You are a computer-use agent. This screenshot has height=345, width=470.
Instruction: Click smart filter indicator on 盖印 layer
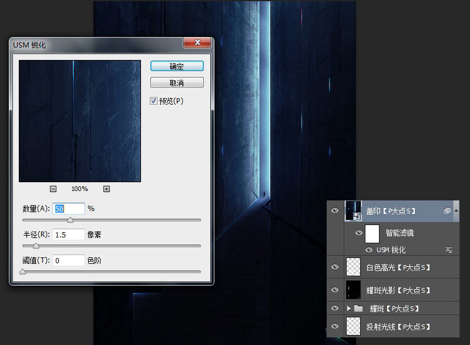click(447, 211)
